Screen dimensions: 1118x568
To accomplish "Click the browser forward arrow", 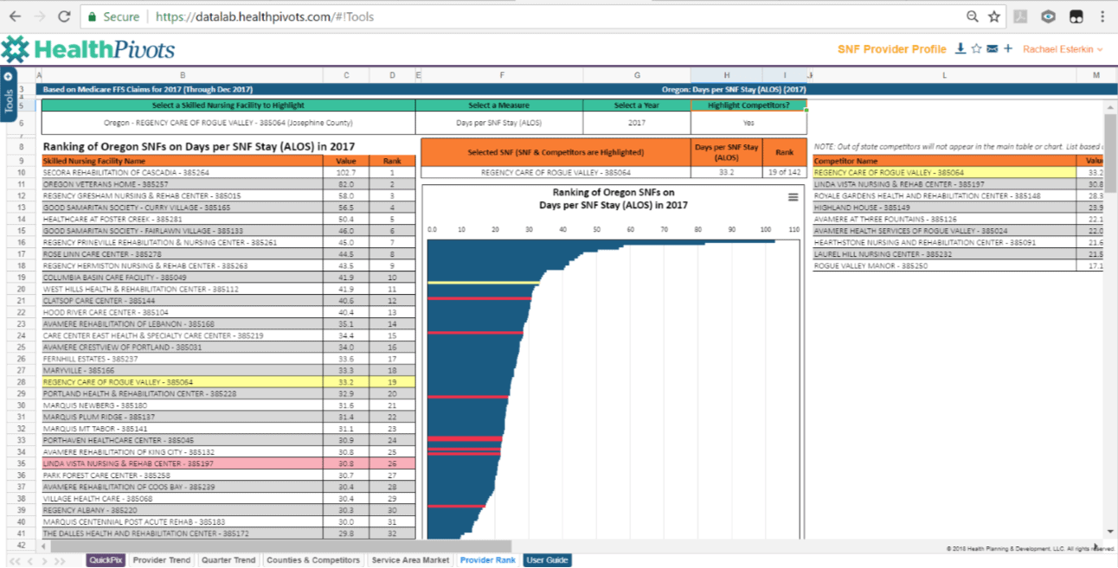I will click(39, 16).
